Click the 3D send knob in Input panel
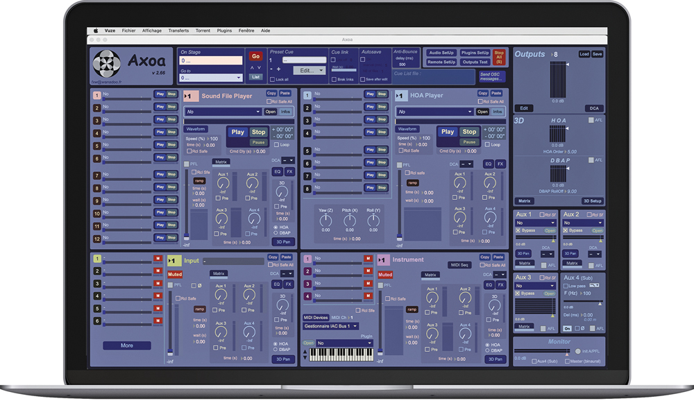 (x=282, y=305)
